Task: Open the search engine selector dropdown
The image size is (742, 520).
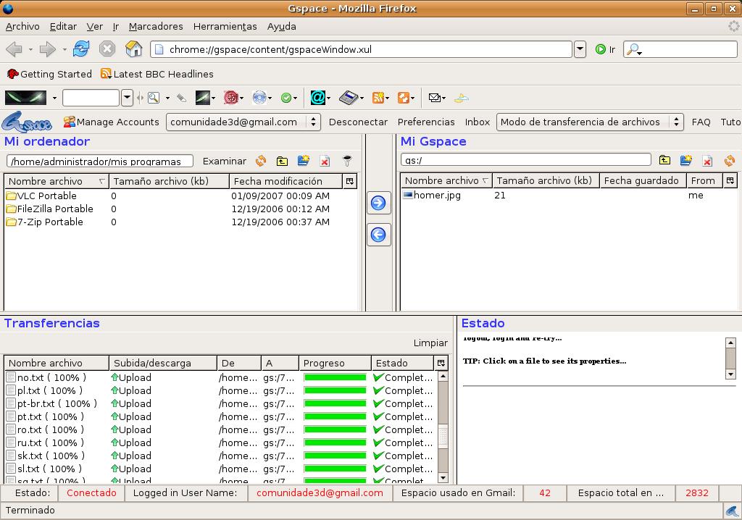Action: pyautogui.click(x=634, y=49)
